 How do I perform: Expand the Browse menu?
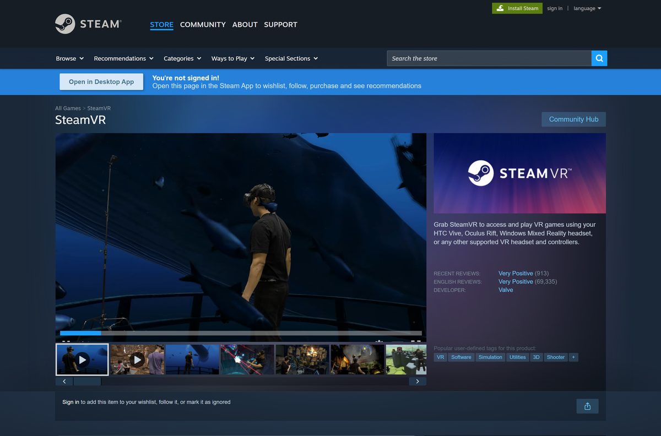tap(70, 58)
